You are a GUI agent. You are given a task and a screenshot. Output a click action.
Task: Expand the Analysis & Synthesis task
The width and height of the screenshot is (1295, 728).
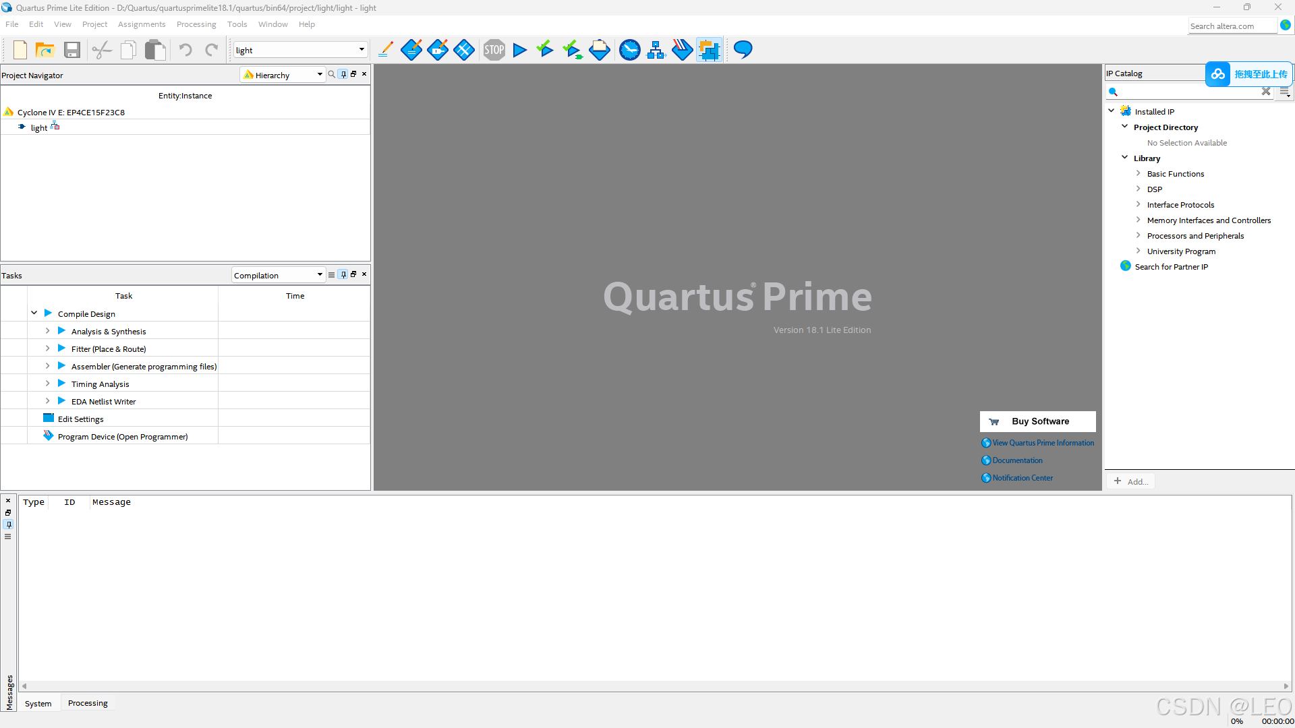click(x=47, y=331)
